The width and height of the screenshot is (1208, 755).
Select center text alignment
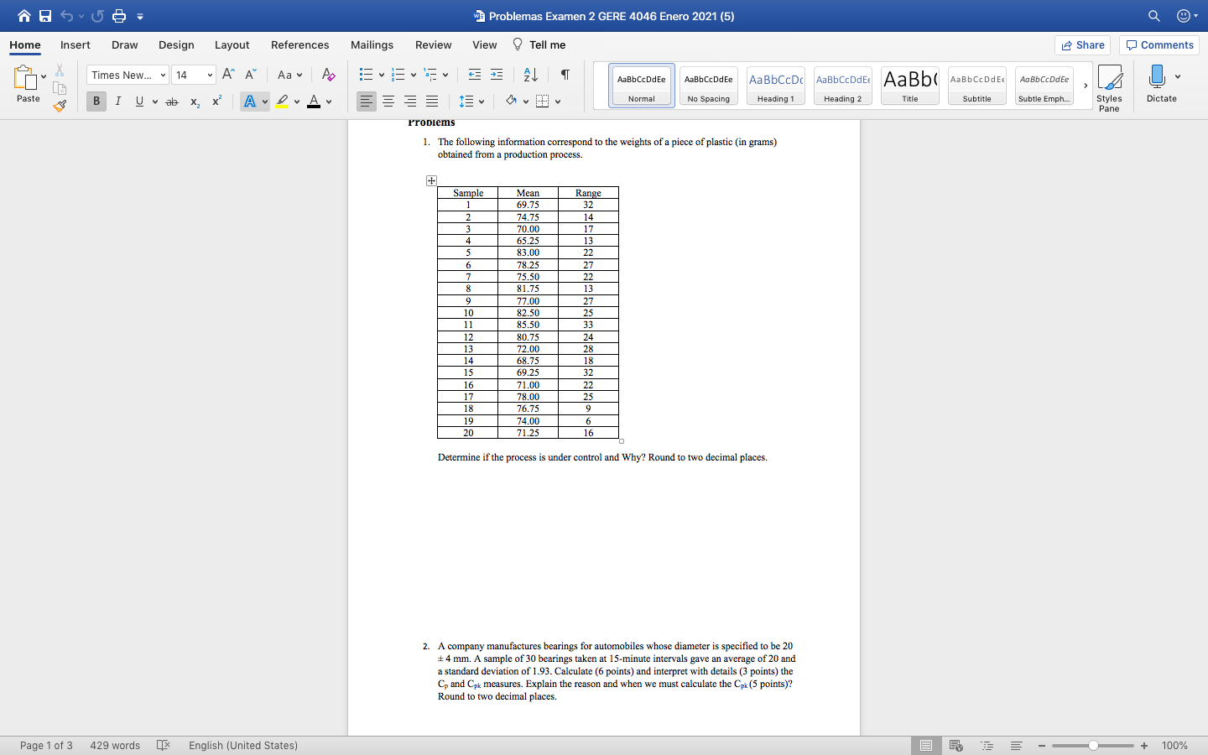(x=388, y=102)
